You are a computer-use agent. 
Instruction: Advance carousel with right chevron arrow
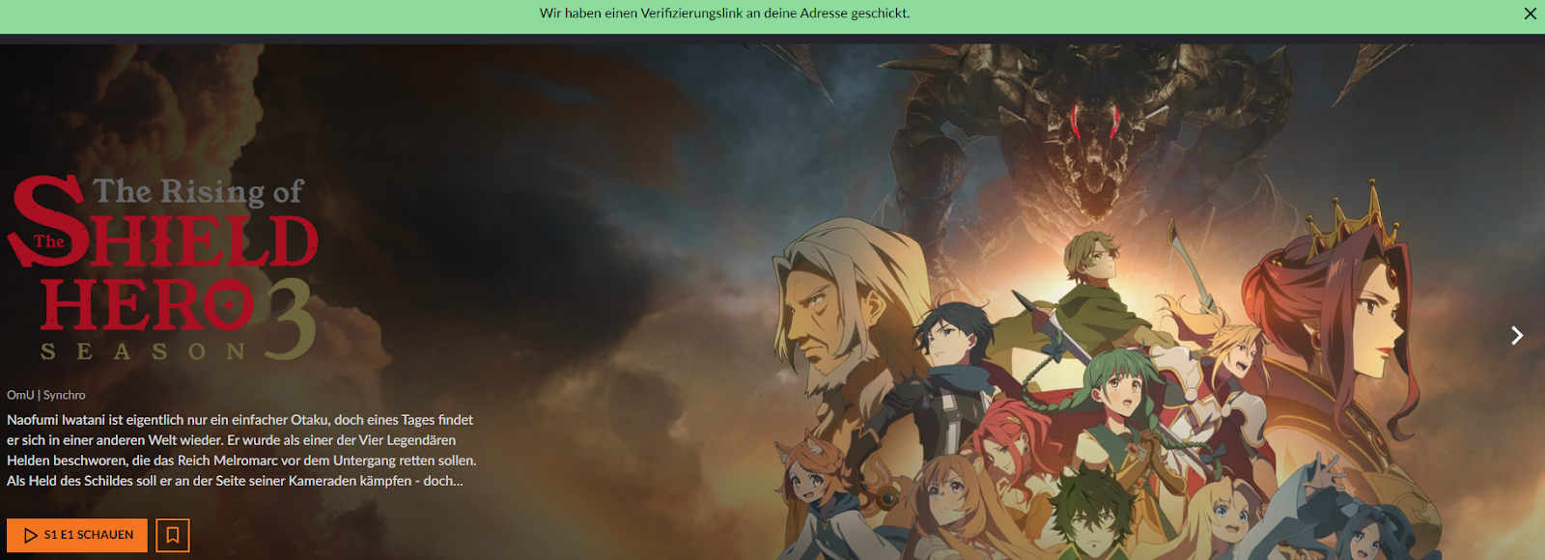tap(1516, 335)
